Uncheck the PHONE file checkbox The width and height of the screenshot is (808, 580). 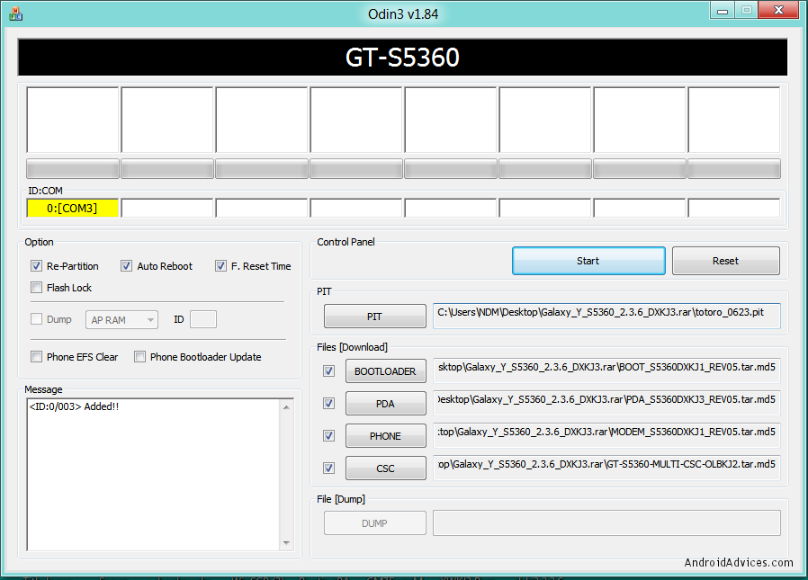[x=328, y=436]
